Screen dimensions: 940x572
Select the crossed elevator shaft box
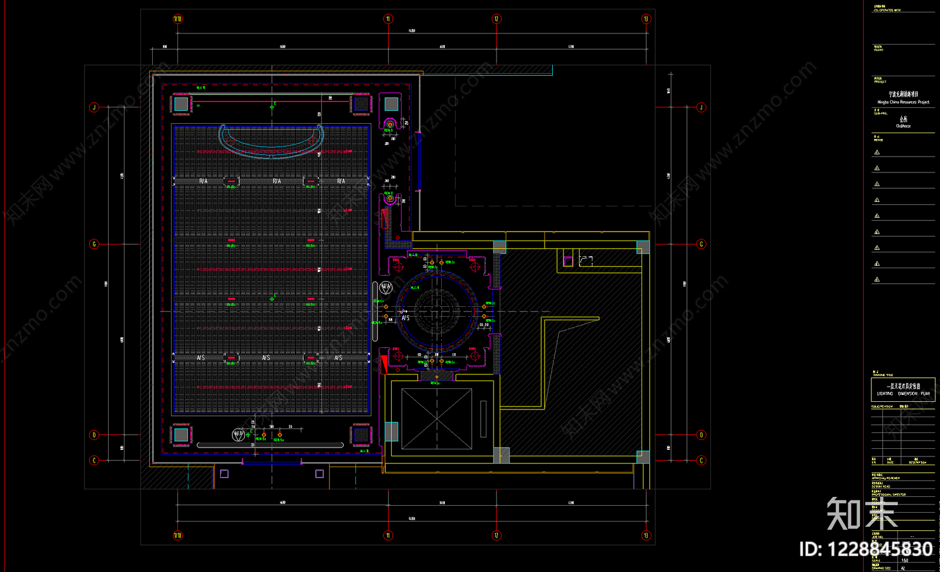pos(437,419)
